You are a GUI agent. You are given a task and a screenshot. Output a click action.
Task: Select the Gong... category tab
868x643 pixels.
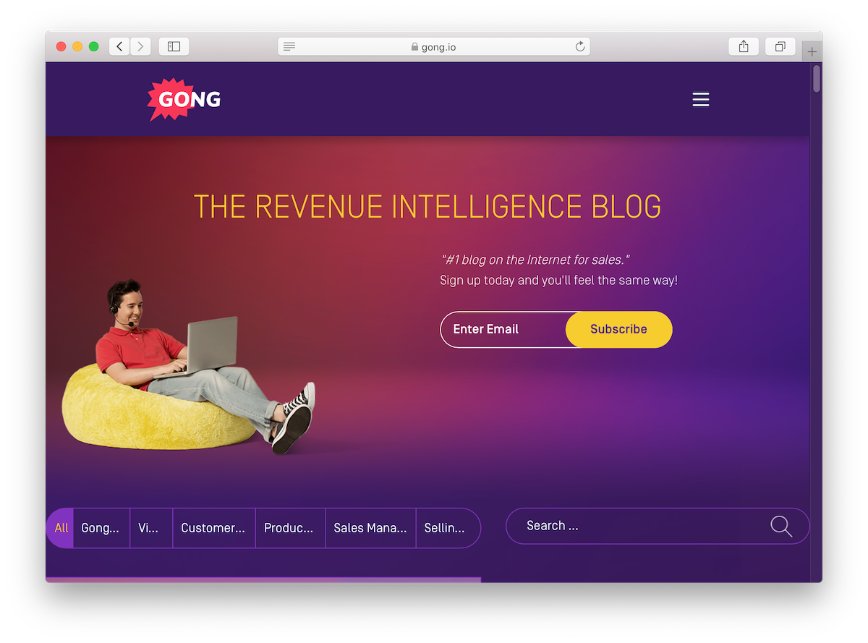101,528
